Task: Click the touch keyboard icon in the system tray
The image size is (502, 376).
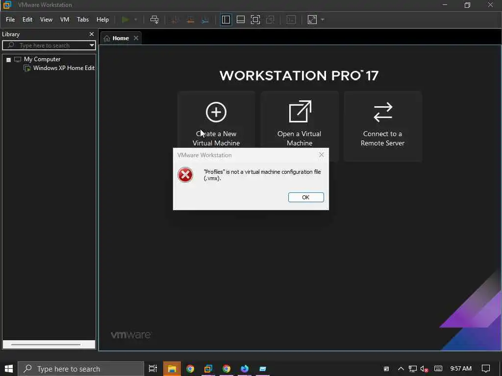Action: [x=438, y=369]
